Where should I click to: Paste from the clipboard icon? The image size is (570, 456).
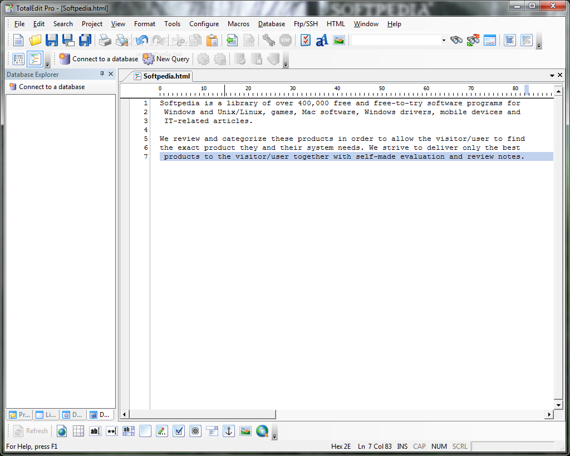(x=212, y=40)
